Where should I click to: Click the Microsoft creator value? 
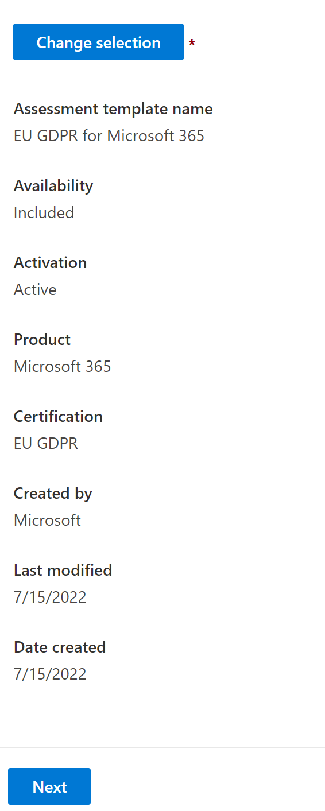click(47, 521)
